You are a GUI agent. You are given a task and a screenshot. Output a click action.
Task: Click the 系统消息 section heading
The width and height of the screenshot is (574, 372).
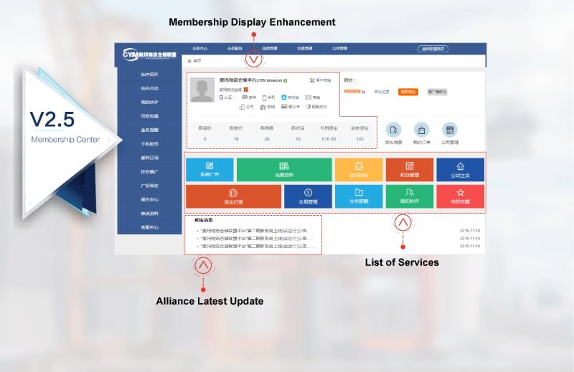pos(203,220)
